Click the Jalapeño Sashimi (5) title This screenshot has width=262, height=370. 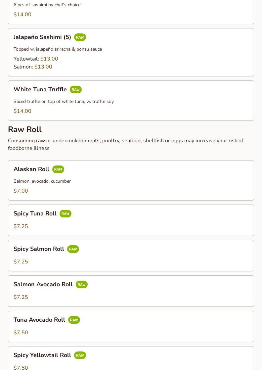click(x=42, y=37)
